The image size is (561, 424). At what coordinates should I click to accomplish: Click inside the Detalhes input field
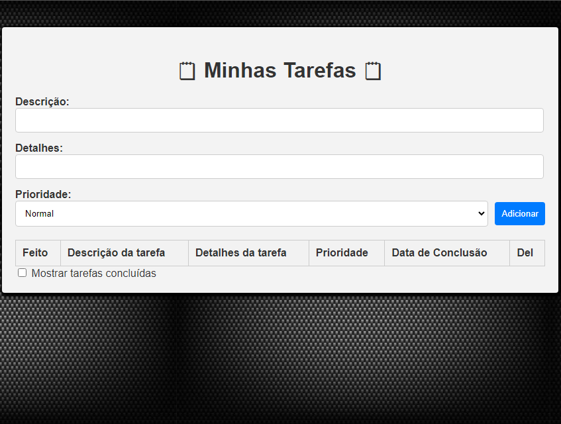(279, 166)
